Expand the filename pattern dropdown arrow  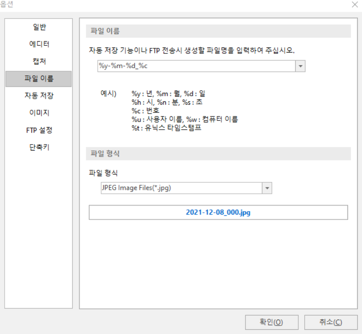300,66
